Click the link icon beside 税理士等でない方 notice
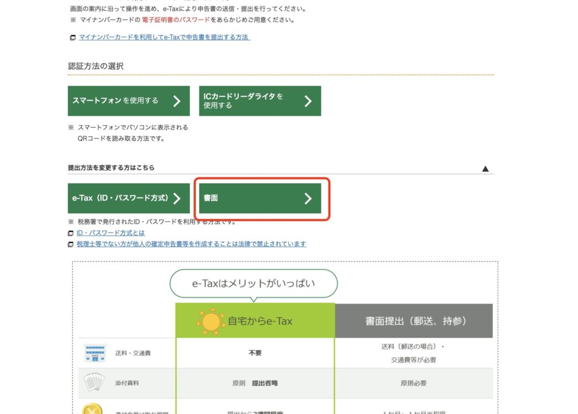The width and height of the screenshot is (578, 414). coord(71,244)
